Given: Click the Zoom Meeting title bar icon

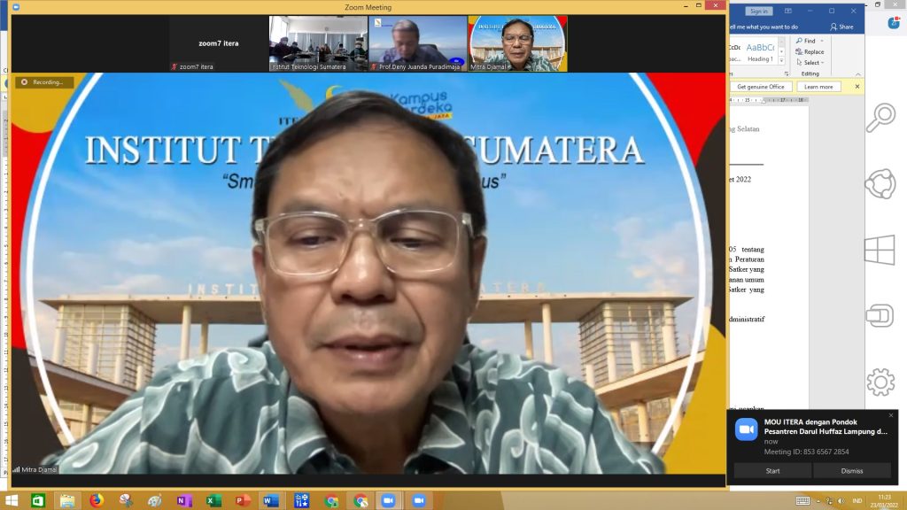Looking at the screenshot, I should [x=16, y=7].
